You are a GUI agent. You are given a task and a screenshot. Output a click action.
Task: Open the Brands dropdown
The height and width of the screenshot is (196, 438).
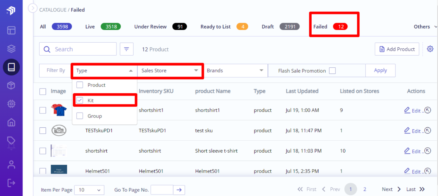235,70
